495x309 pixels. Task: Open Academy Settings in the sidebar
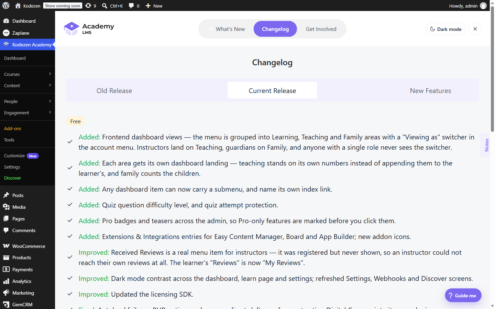(12, 167)
